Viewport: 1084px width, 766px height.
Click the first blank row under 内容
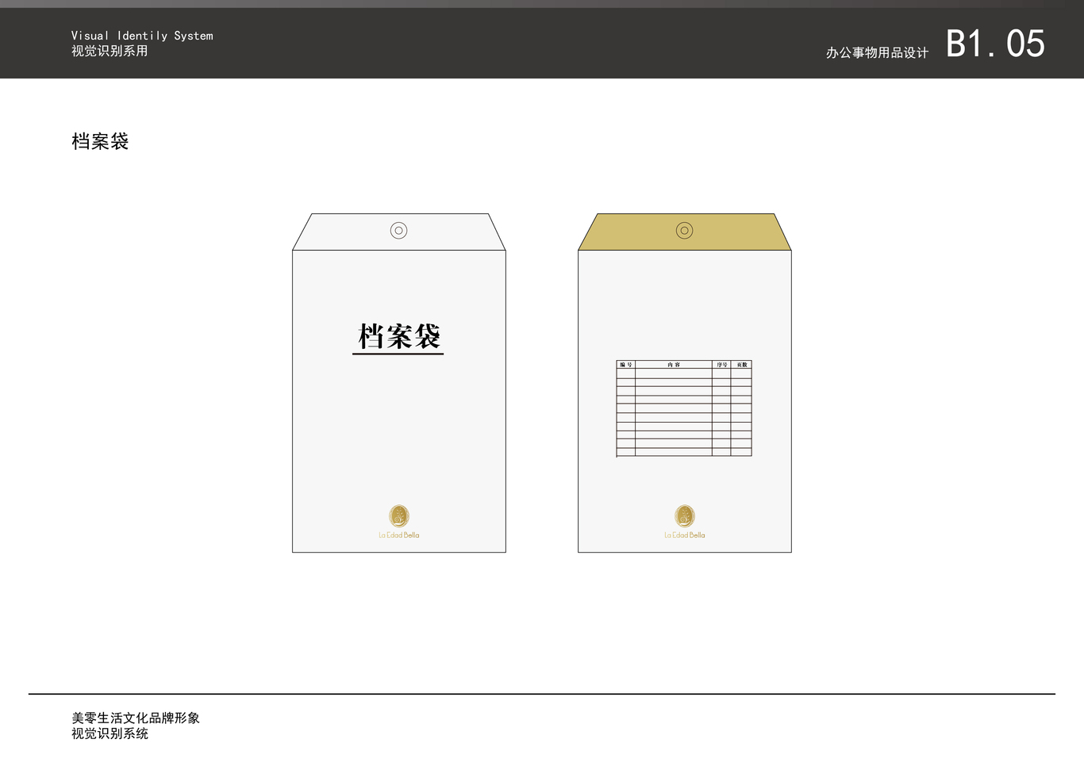pyautogui.click(x=674, y=373)
